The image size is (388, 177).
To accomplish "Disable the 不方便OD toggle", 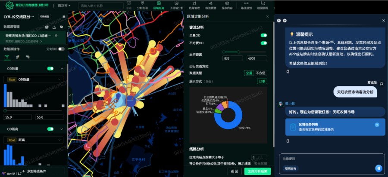I will pos(264,43).
